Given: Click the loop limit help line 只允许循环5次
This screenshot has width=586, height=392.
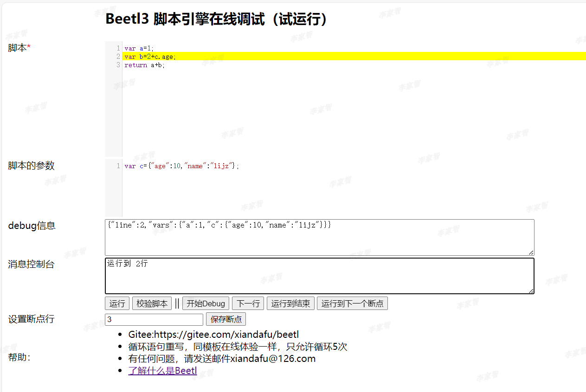Looking at the screenshot, I should pos(238,347).
